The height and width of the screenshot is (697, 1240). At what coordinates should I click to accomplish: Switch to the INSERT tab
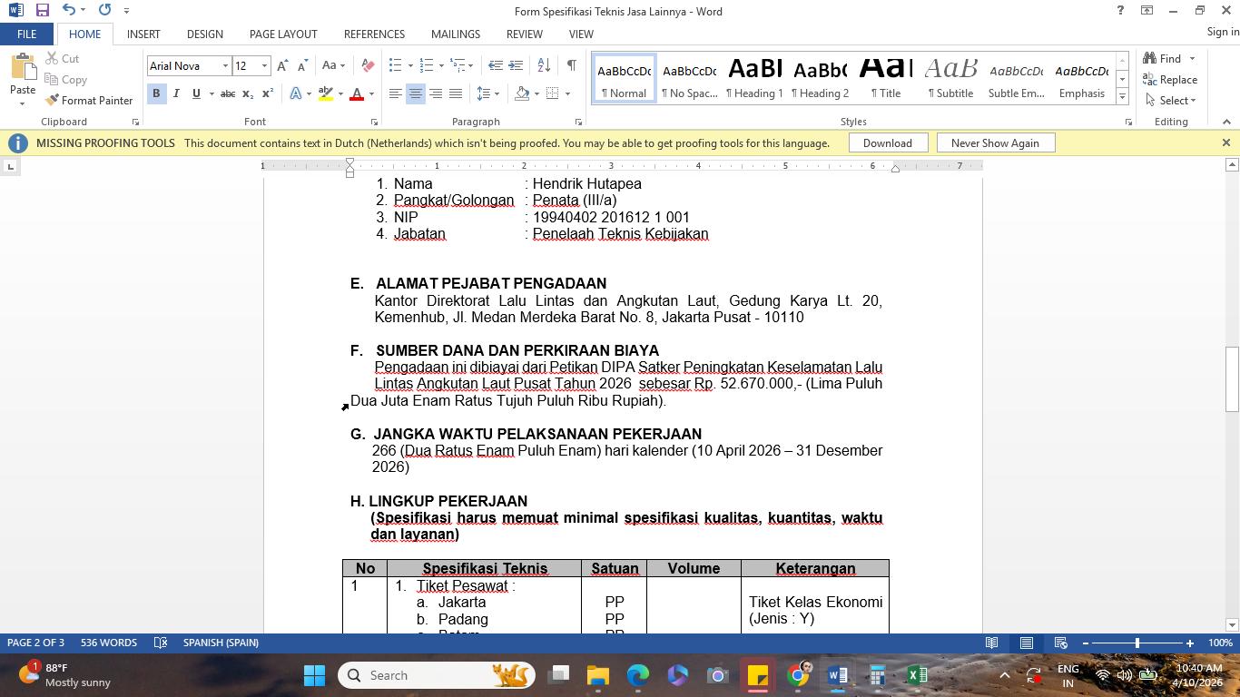pyautogui.click(x=143, y=34)
